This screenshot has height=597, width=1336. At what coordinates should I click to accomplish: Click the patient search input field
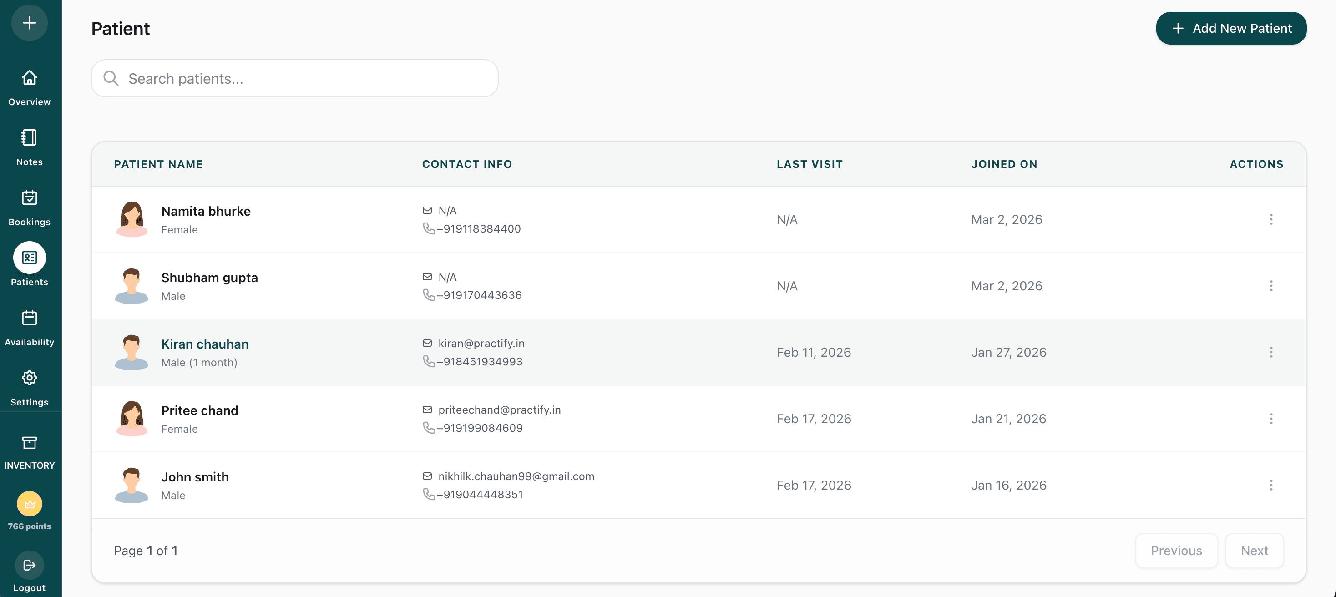294,78
